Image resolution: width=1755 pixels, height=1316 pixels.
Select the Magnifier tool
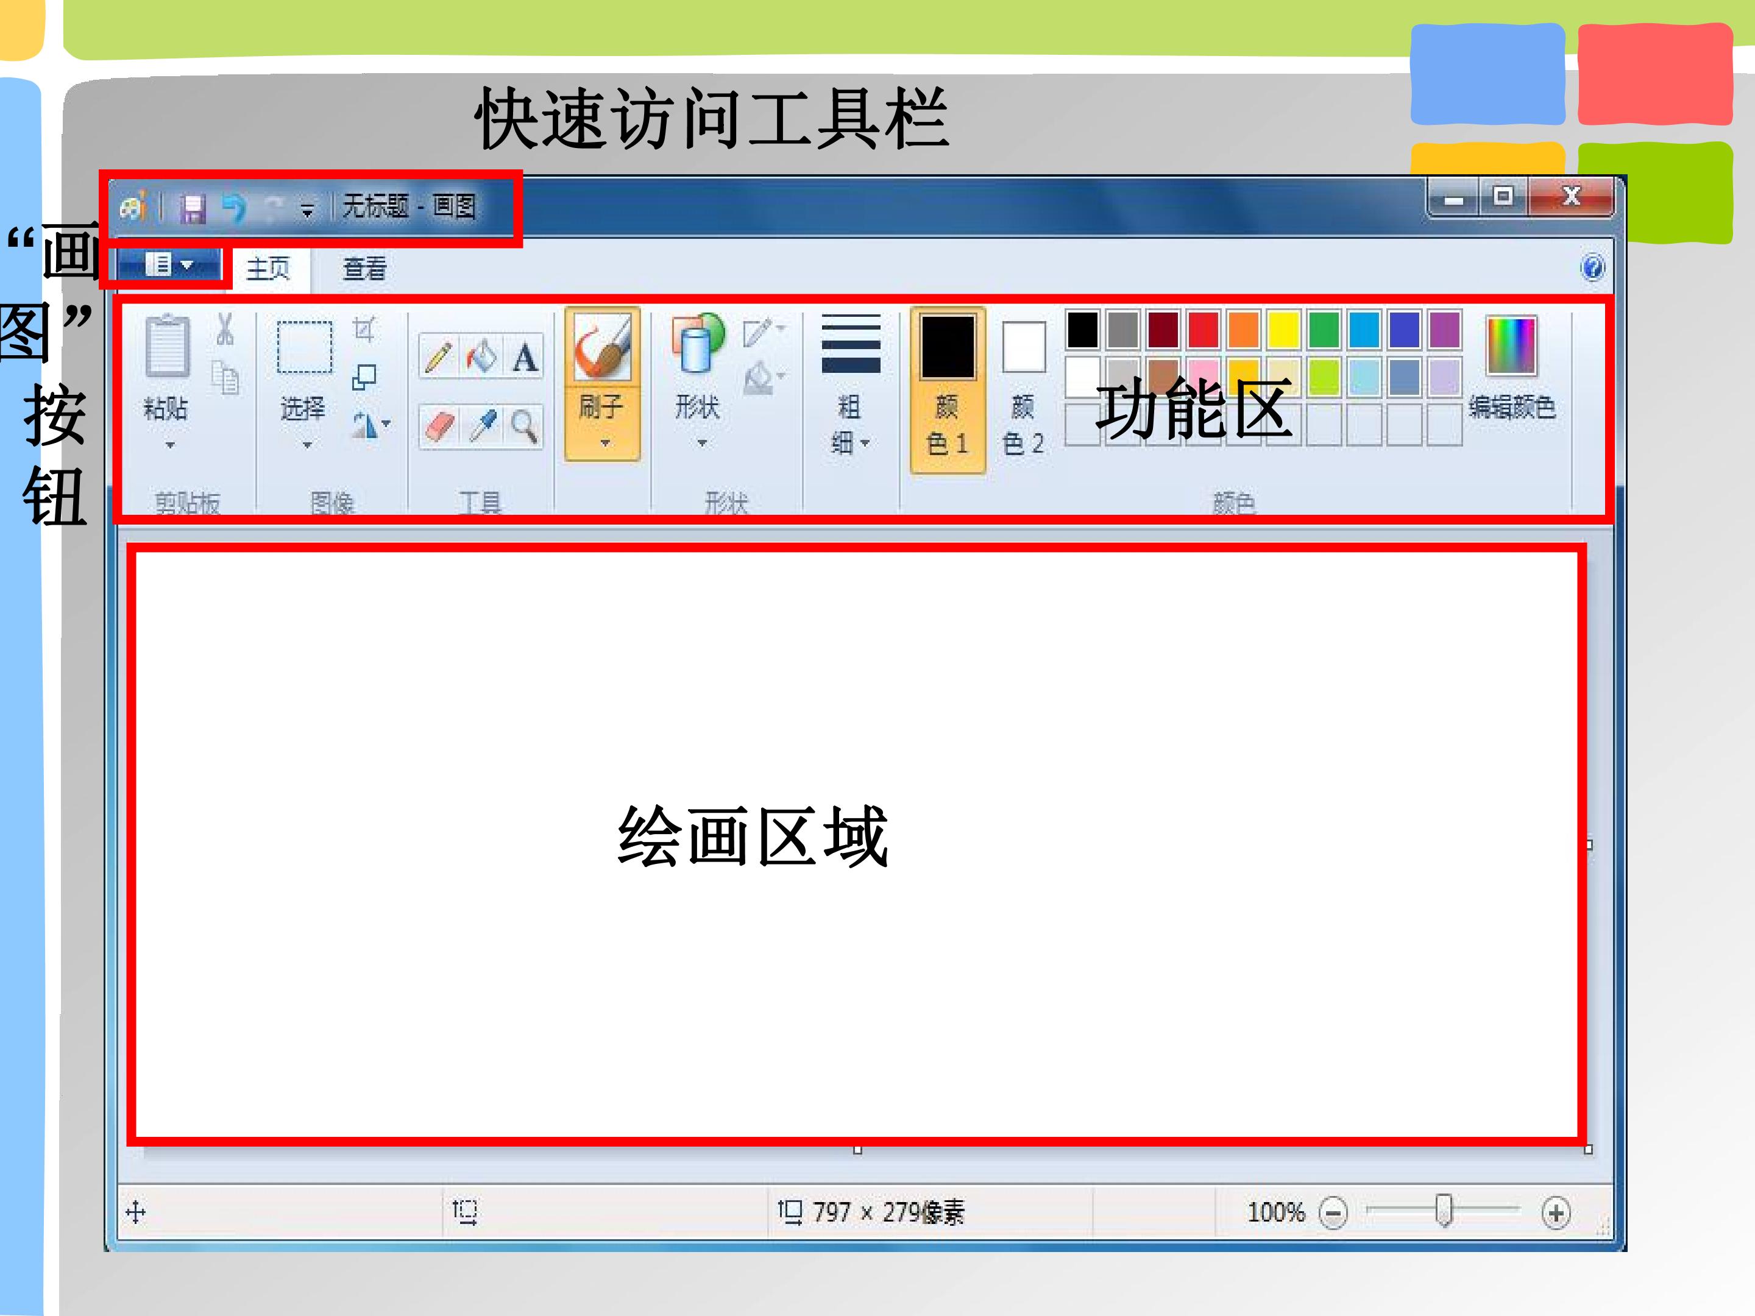pos(523,426)
